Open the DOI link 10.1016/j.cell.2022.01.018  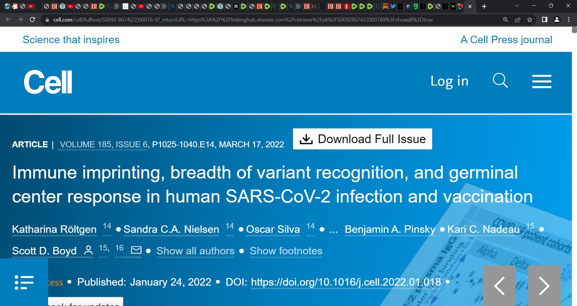click(346, 282)
